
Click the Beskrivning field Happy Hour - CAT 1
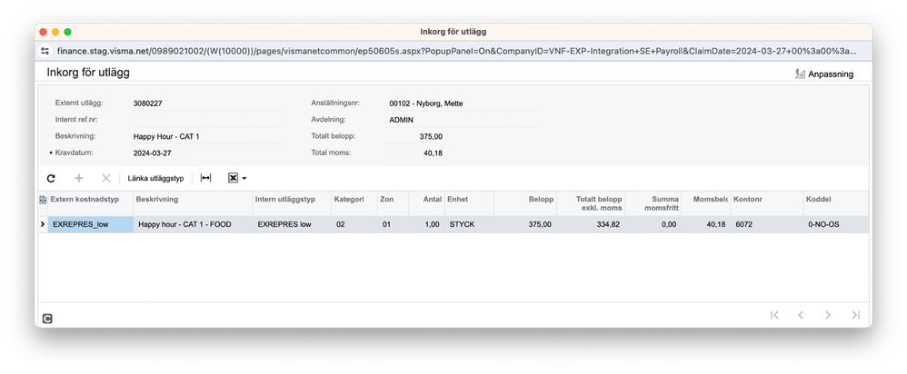206,136
